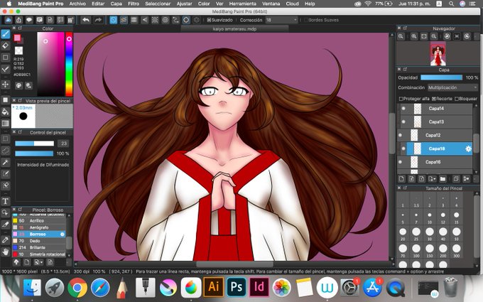Click the Undo arrow in toolbar
Image resolution: width=483 pixels, height=302 pixels.
point(86,20)
